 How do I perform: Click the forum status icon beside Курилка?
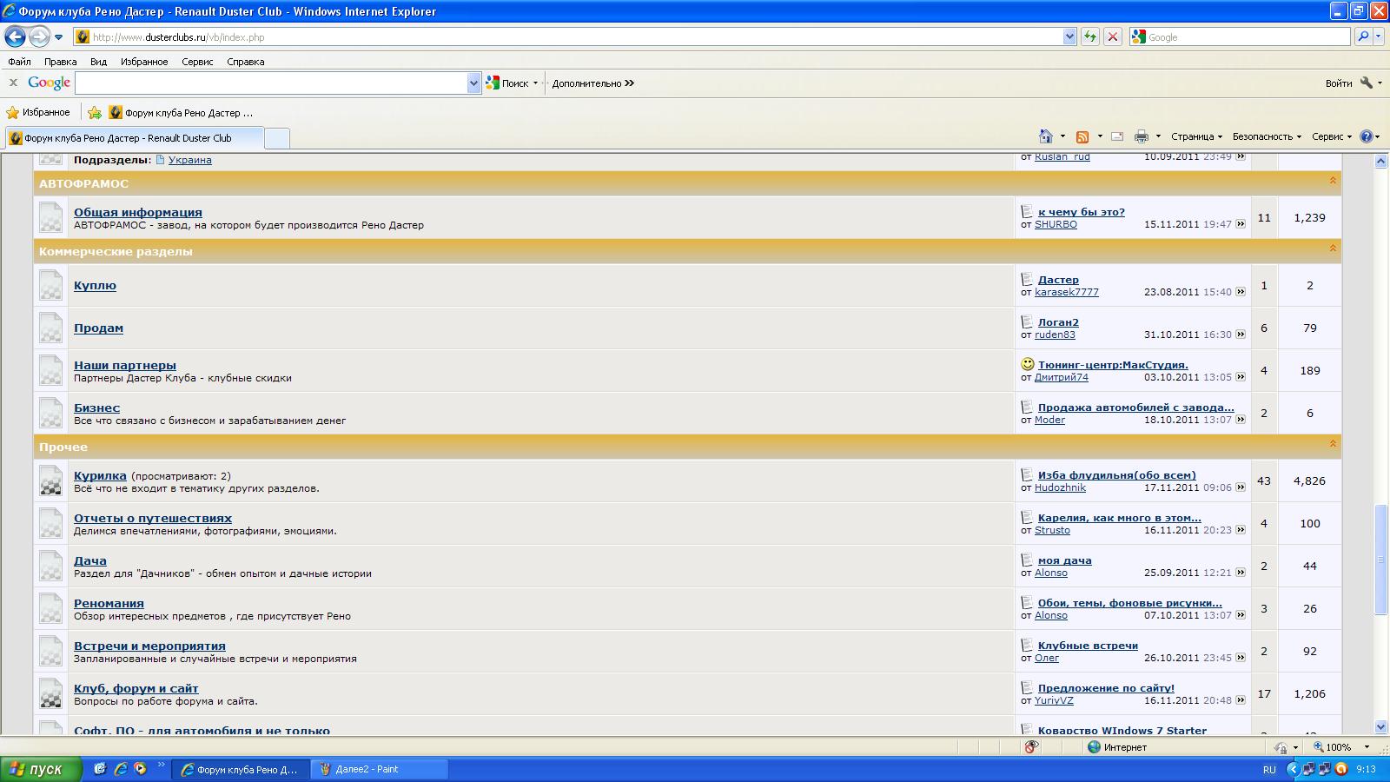pos(50,481)
